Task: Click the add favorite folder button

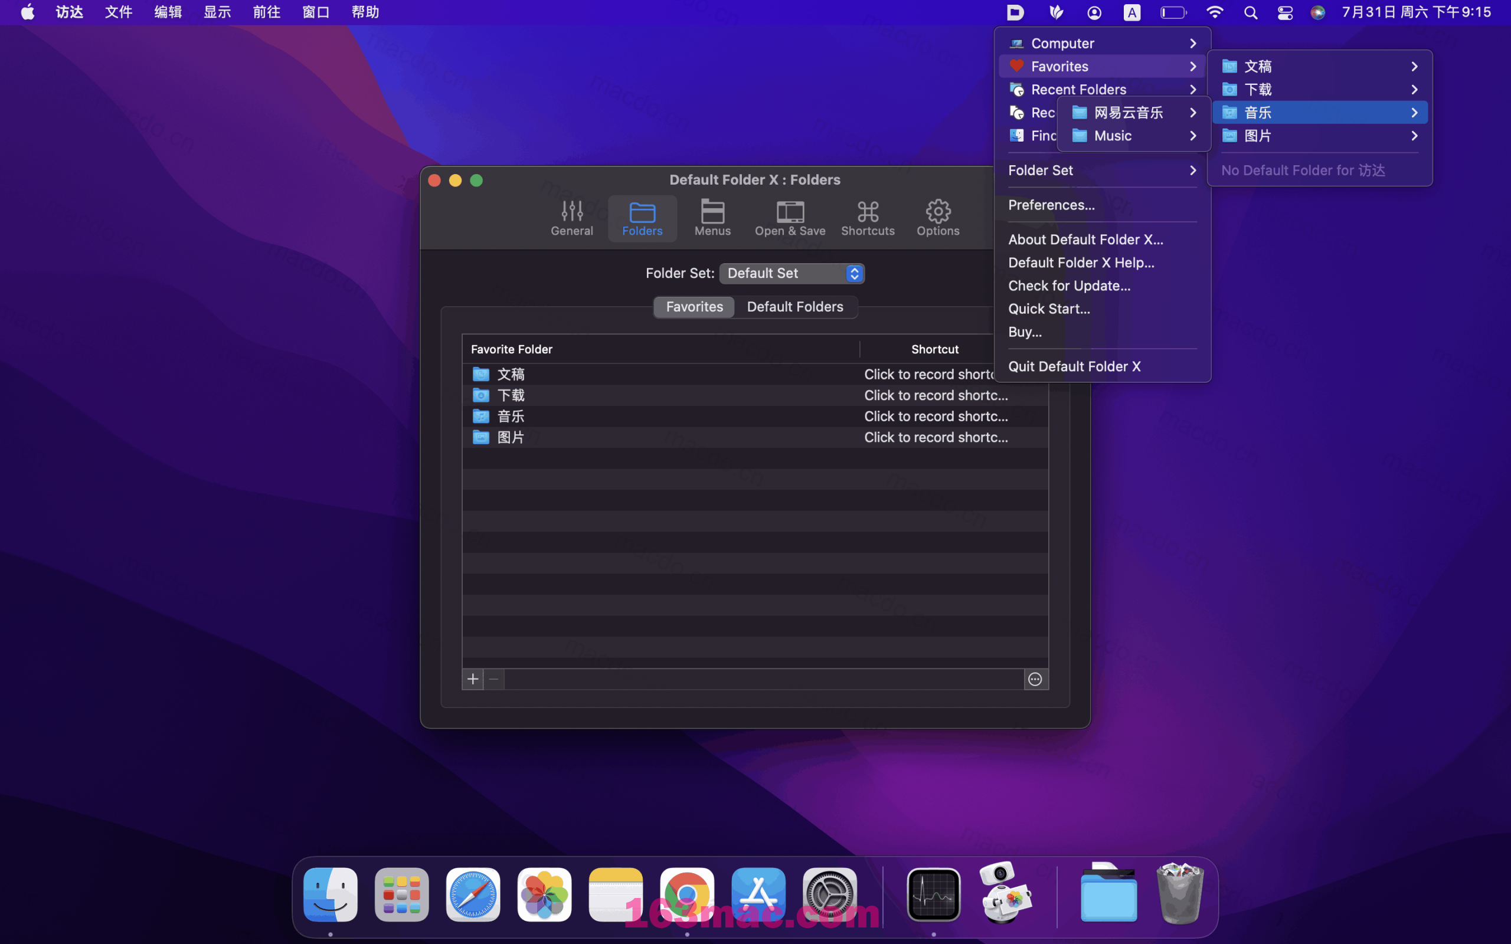Action: point(472,678)
